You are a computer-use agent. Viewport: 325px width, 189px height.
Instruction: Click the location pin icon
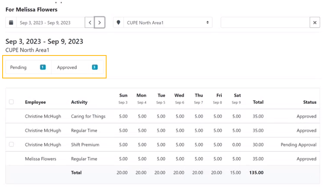(118, 23)
